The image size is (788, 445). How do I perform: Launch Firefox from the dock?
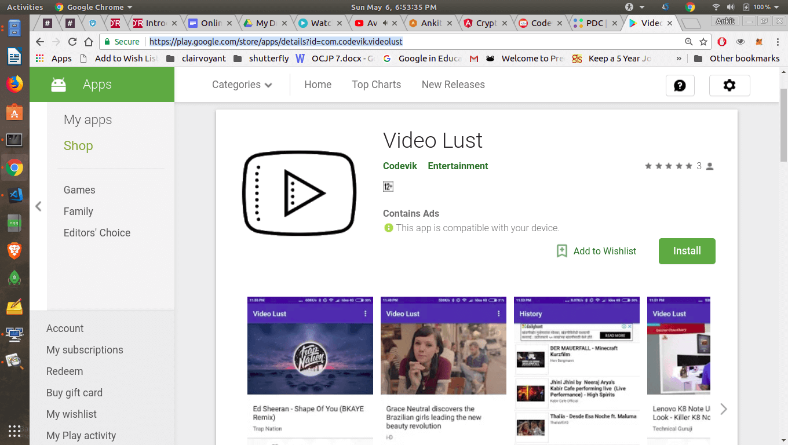click(14, 83)
